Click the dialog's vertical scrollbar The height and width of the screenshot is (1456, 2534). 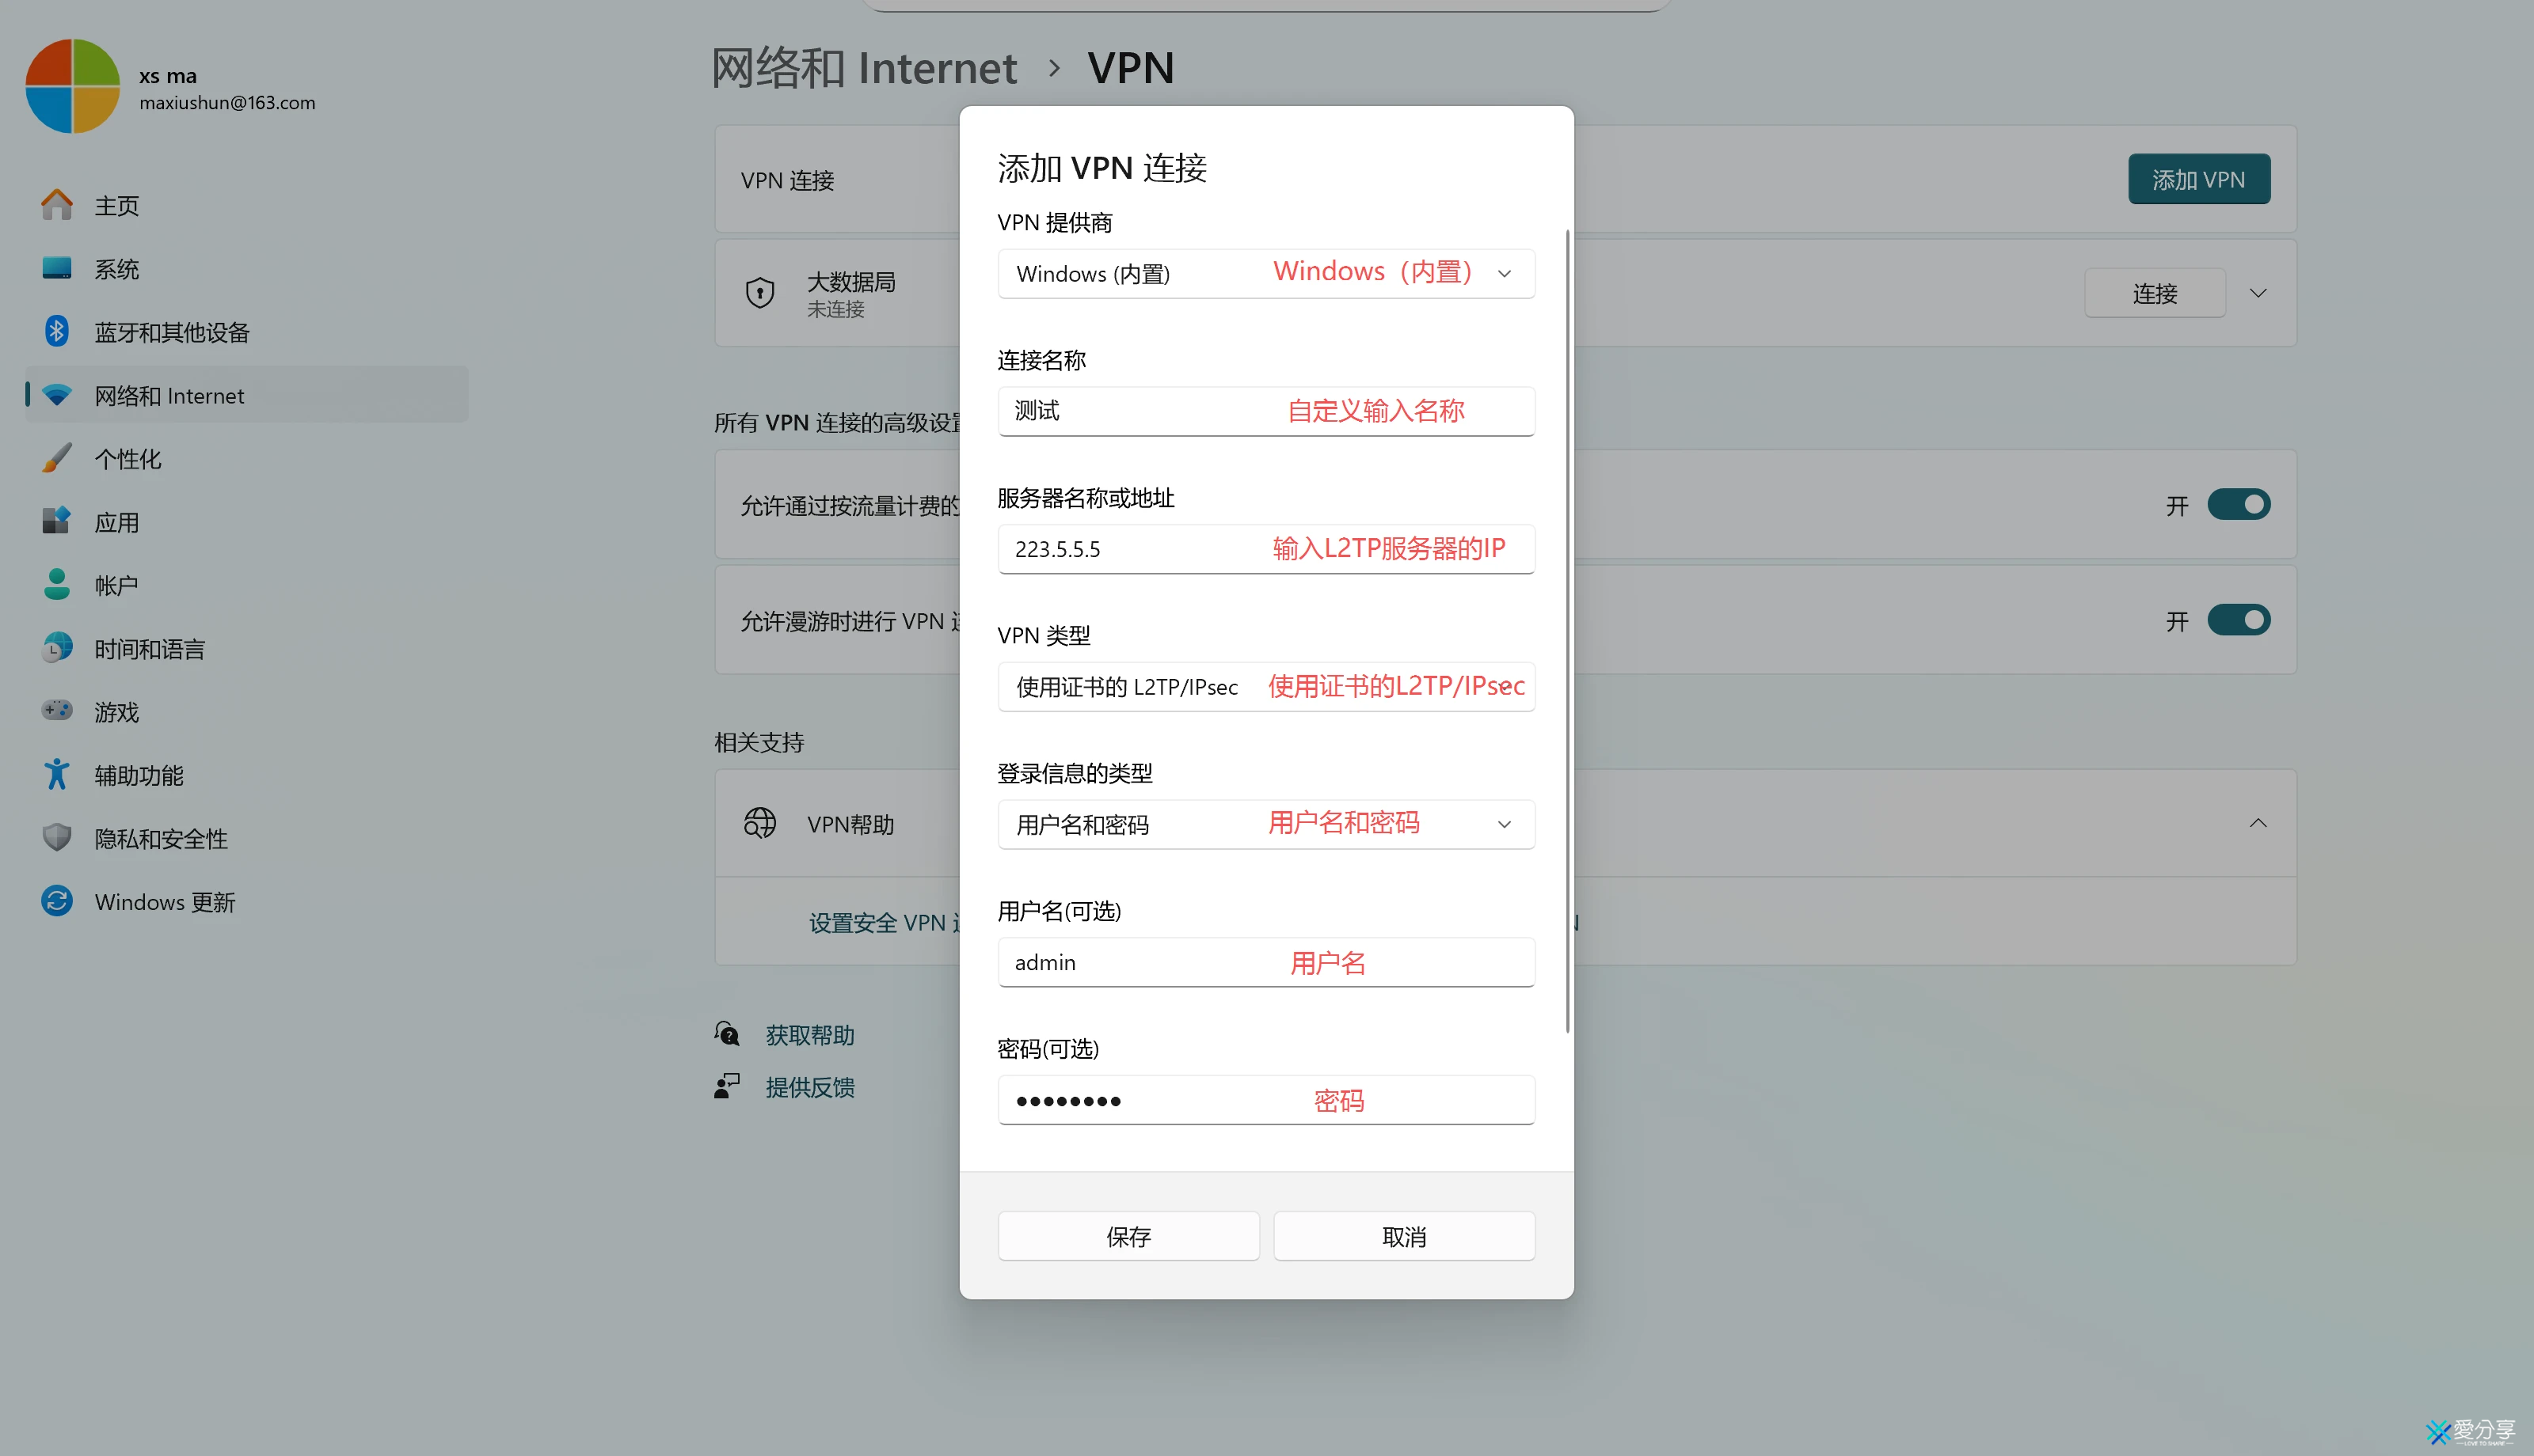coord(1566,630)
